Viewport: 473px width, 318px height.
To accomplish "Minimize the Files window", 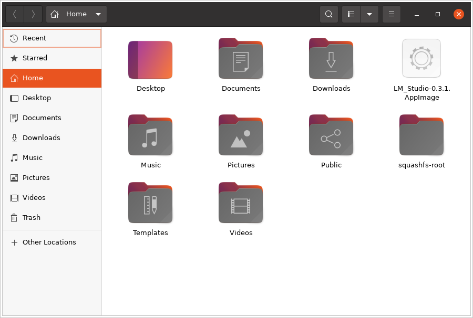I will point(417,14).
